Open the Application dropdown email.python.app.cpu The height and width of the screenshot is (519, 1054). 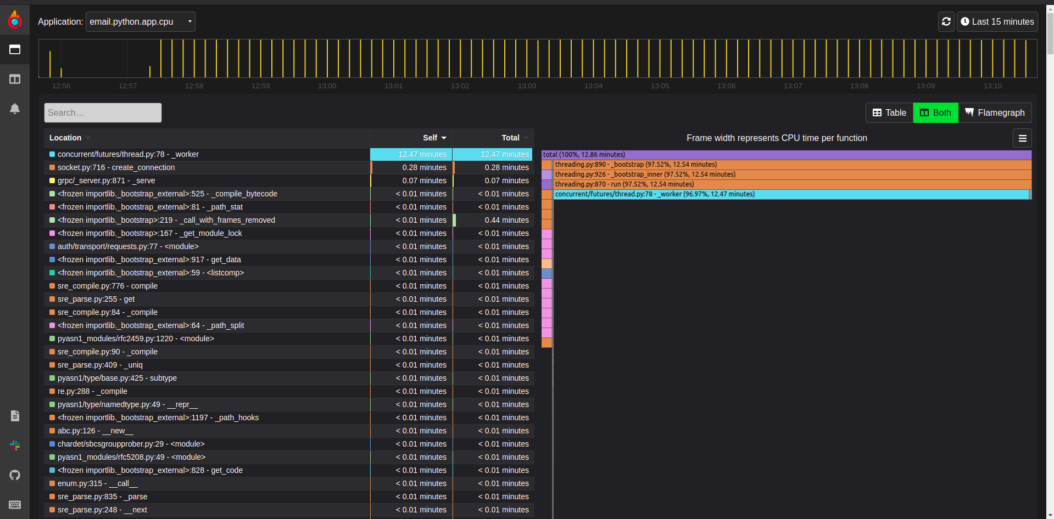click(x=141, y=22)
